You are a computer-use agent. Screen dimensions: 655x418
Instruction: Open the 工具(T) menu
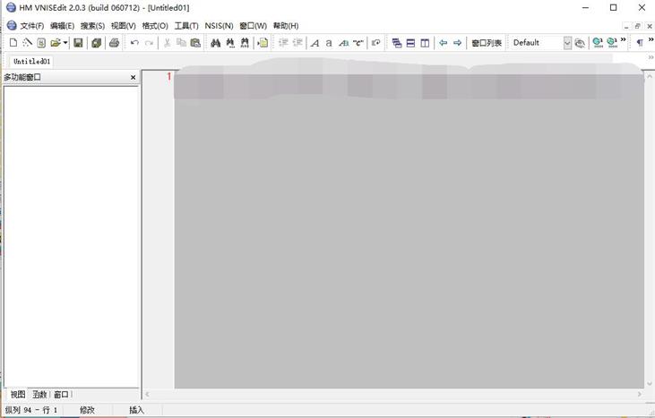[x=186, y=26]
